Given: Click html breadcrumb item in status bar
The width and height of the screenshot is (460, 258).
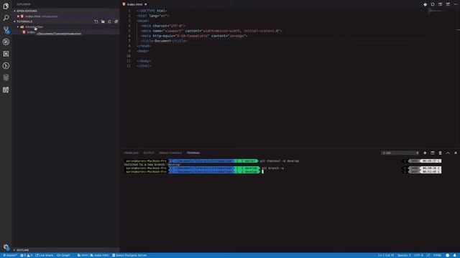Looking at the screenshot, I should (x=83, y=255).
